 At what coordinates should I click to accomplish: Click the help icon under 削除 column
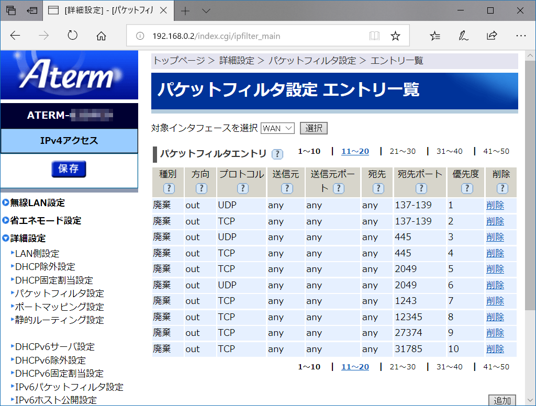coord(502,188)
